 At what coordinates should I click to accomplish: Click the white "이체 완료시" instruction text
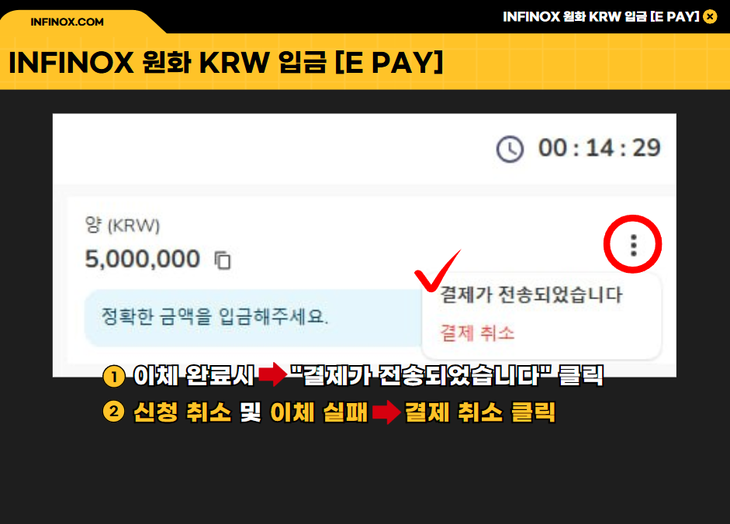(194, 375)
